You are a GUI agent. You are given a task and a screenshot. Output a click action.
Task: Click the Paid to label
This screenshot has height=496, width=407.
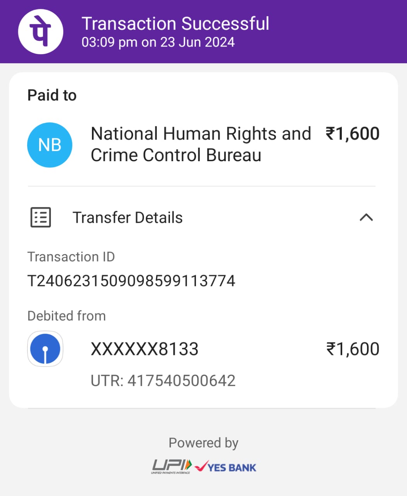click(x=52, y=95)
